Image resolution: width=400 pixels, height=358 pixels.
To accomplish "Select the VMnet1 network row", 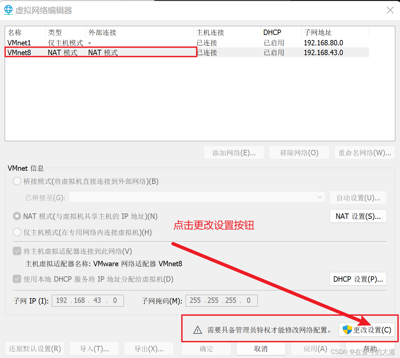I will [x=187, y=43].
